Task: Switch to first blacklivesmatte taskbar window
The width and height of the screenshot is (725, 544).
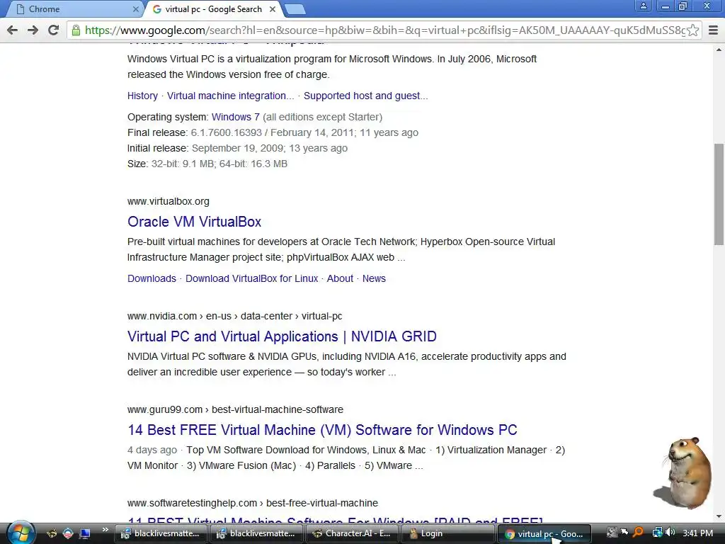Action: tap(161, 533)
